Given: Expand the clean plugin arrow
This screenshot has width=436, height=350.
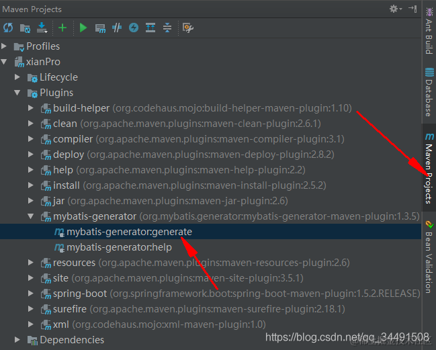Looking at the screenshot, I should click(31, 124).
